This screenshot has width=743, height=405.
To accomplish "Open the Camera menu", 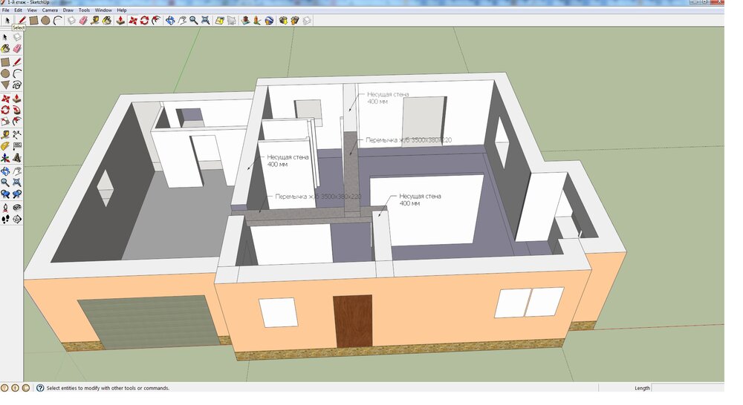I will pos(50,10).
